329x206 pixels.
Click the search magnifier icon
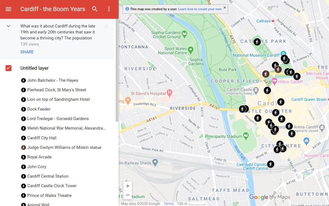95,9
